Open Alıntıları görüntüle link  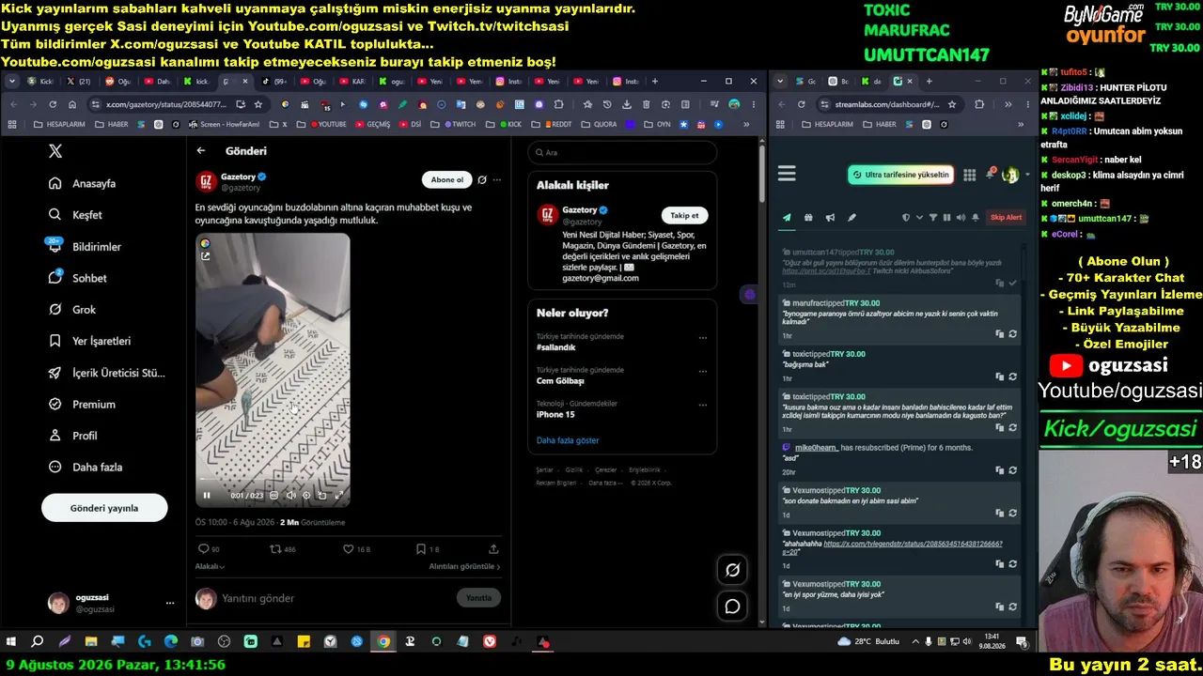click(x=464, y=566)
